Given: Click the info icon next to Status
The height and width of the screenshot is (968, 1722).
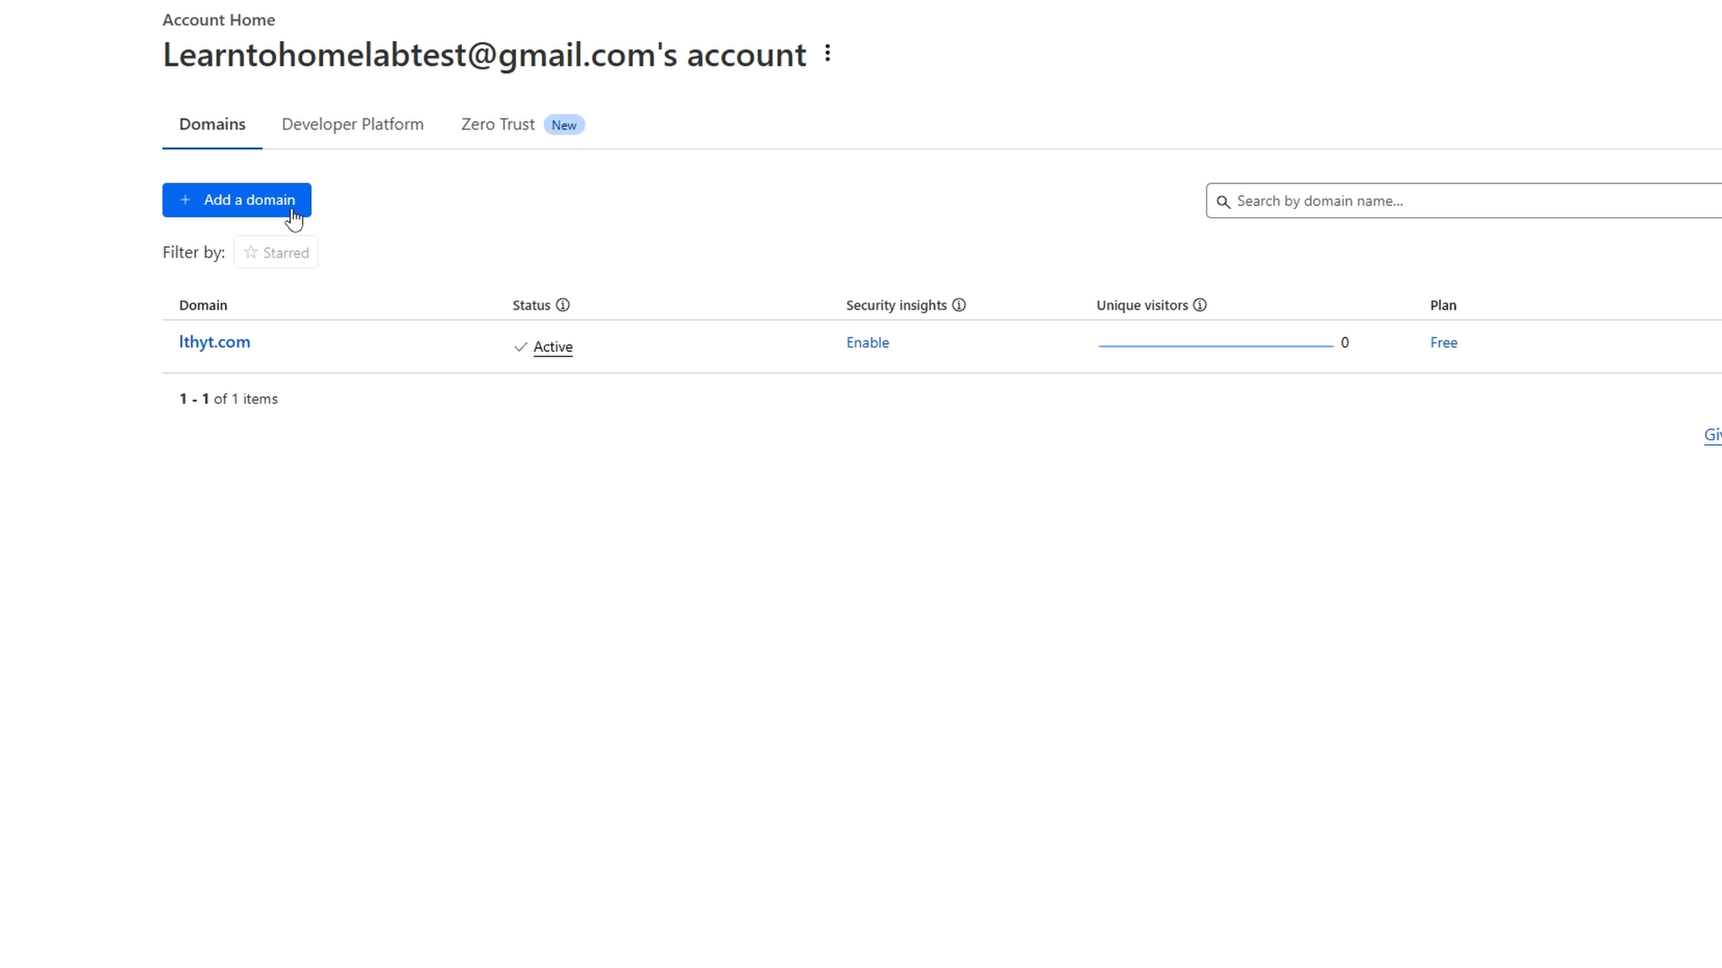Looking at the screenshot, I should point(564,305).
